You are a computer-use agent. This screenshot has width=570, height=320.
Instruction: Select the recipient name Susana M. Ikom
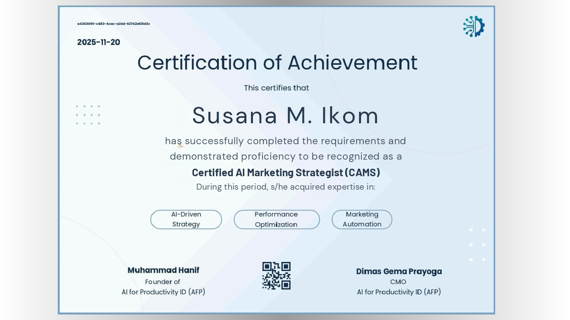pyautogui.click(x=285, y=115)
